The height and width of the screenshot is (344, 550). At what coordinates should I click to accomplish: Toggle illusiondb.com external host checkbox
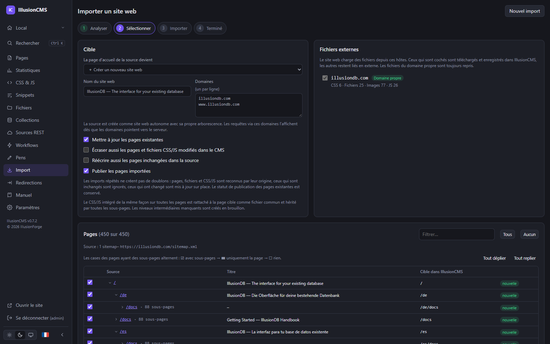pyautogui.click(x=325, y=78)
